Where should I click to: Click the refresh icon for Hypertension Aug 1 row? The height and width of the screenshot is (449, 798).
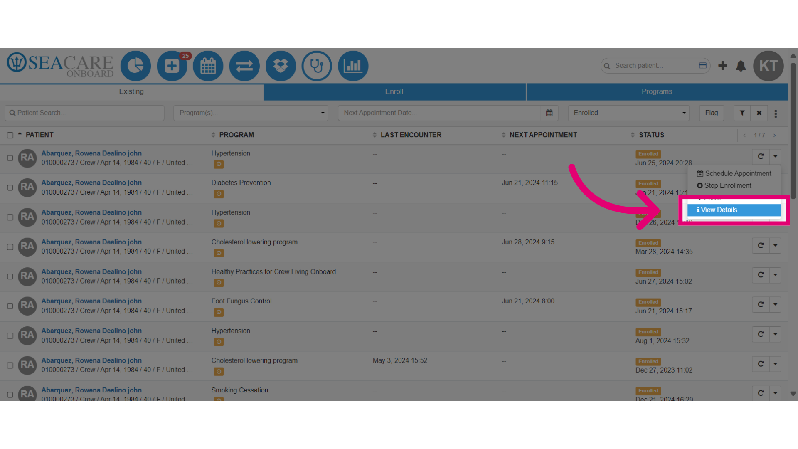761,334
